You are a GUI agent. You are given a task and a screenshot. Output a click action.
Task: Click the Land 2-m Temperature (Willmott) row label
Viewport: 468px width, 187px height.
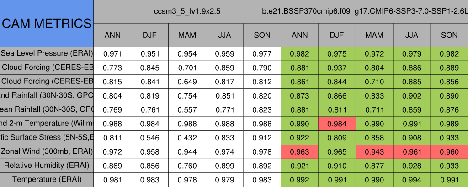tap(47, 123)
